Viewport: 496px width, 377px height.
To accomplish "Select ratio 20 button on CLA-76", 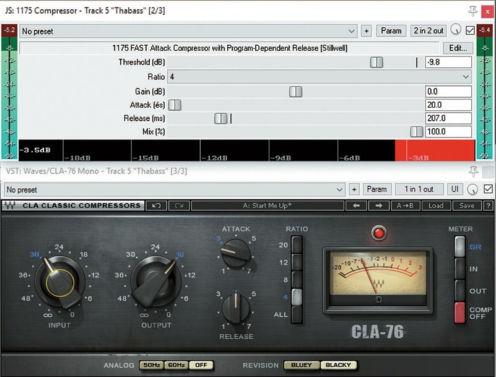I will click(297, 245).
